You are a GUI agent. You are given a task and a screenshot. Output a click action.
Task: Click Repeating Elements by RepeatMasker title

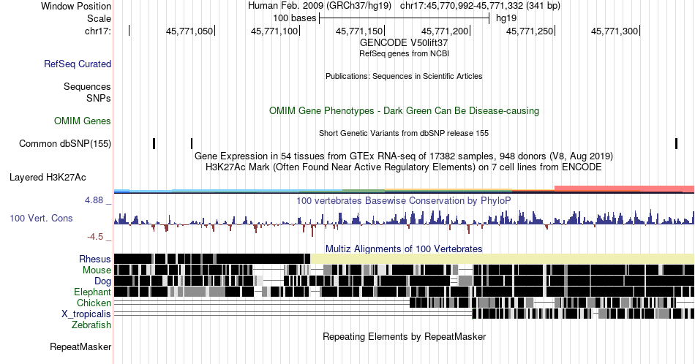[x=405, y=336]
